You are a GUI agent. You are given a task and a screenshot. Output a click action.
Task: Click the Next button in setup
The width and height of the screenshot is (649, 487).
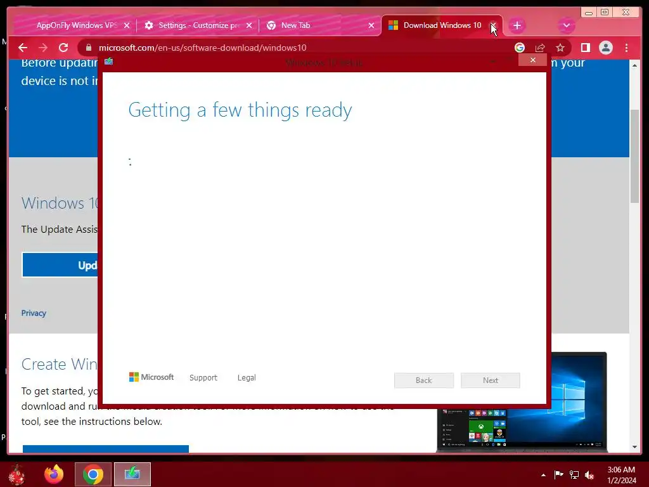pyautogui.click(x=491, y=380)
